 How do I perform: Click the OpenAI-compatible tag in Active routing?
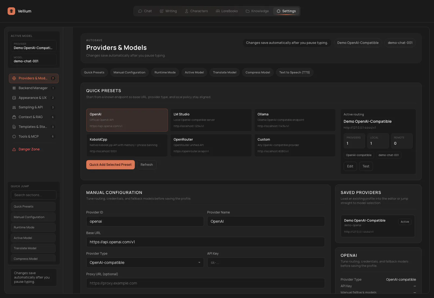359,155
